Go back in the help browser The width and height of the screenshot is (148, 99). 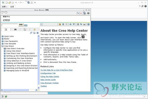click(3, 13)
